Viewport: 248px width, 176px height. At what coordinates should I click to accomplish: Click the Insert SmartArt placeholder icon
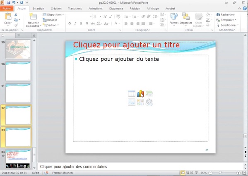coord(149,94)
